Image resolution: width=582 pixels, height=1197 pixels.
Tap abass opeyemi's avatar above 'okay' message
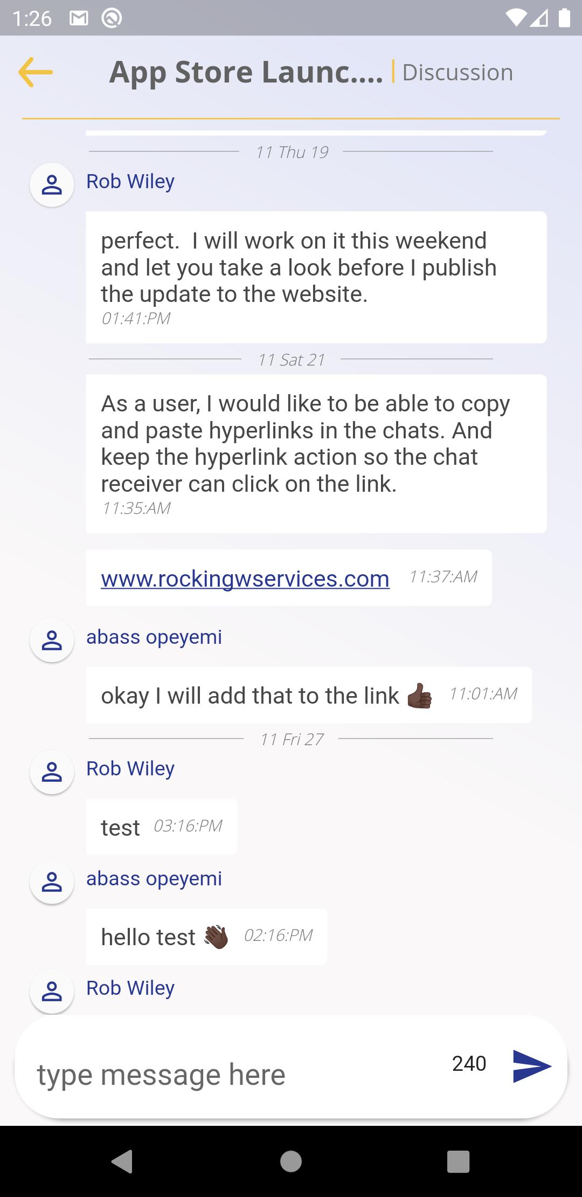pyautogui.click(x=52, y=640)
